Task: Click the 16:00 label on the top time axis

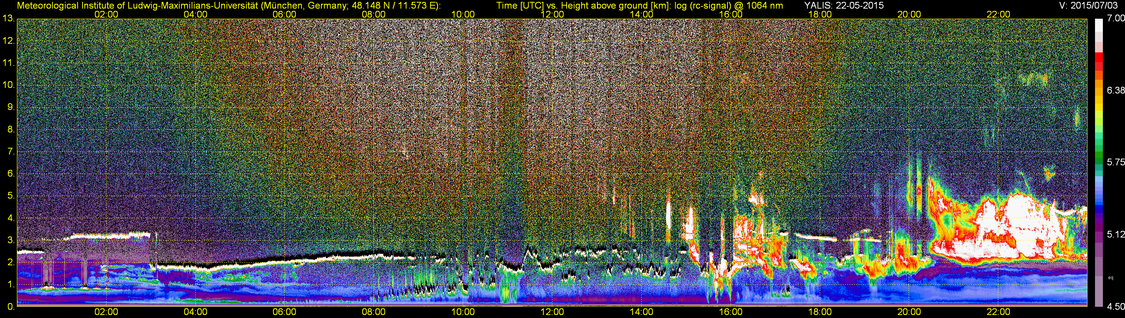Action: (x=730, y=14)
